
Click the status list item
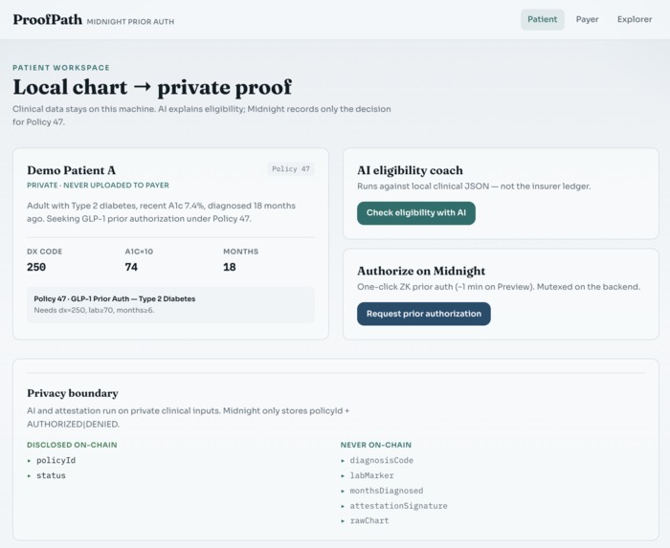[51, 475]
